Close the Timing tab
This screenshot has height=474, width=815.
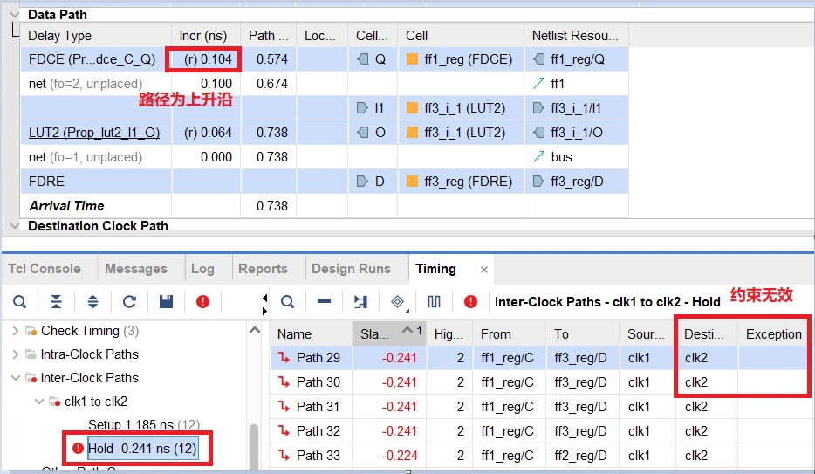(x=484, y=270)
